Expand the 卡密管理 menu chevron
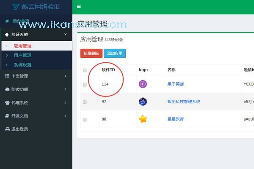The width and height of the screenshot is (254, 169). (65, 76)
